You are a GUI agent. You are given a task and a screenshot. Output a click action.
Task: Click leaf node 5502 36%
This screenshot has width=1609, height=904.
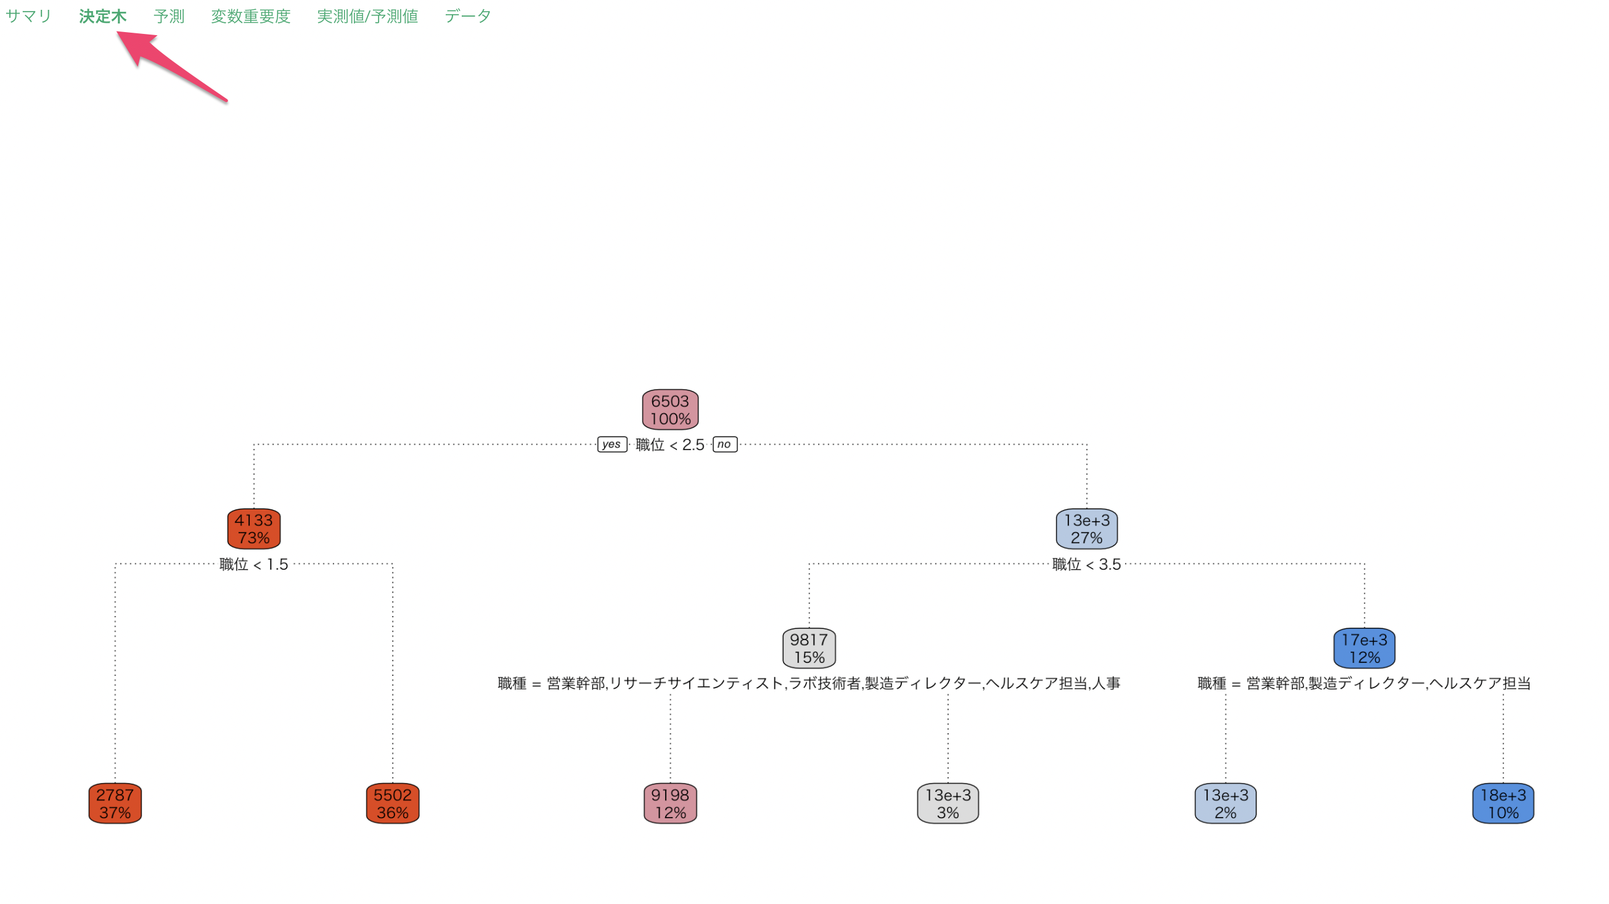point(393,803)
